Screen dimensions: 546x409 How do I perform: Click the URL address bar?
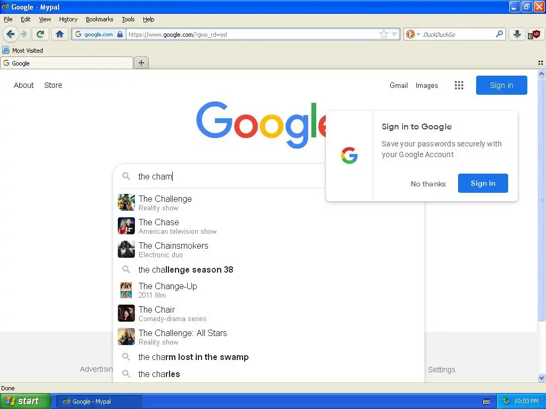pos(252,34)
